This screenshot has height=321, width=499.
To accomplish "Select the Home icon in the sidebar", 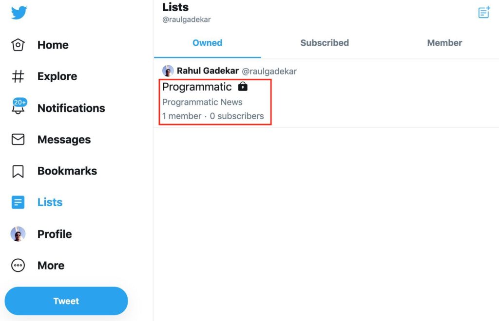I will pos(18,44).
